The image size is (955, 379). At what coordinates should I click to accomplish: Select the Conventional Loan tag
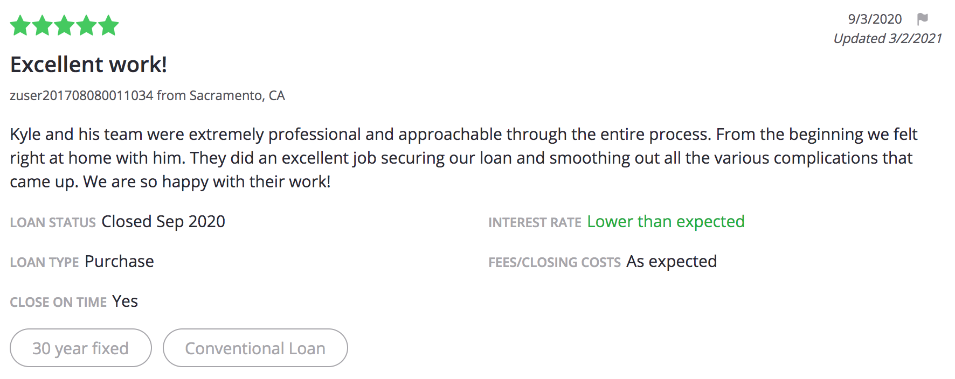tap(255, 348)
